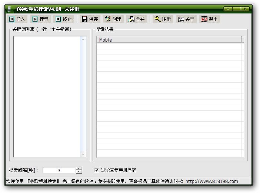Minimize the 谷歌手机搜索 window
This screenshot has width=260, height=193.
coord(228,9)
